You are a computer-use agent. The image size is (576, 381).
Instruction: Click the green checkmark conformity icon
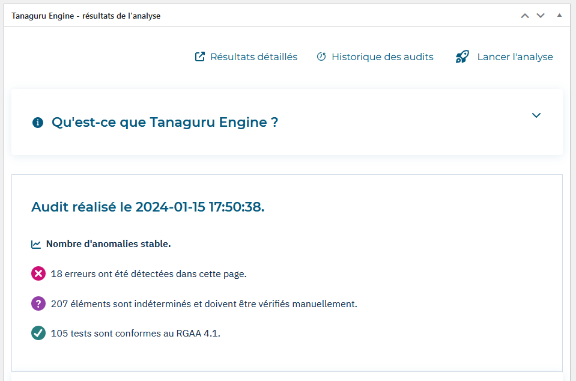pyautogui.click(x=38, y=333)
